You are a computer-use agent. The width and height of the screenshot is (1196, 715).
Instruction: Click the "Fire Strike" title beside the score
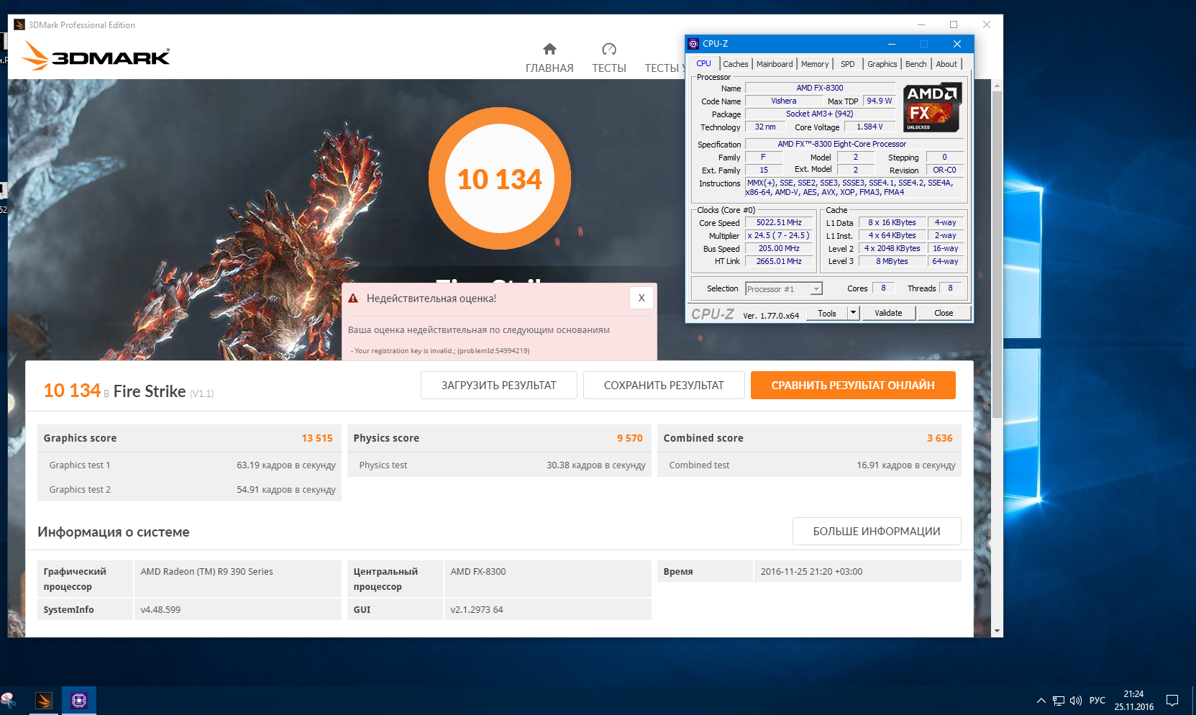click(x=150, y=391)
